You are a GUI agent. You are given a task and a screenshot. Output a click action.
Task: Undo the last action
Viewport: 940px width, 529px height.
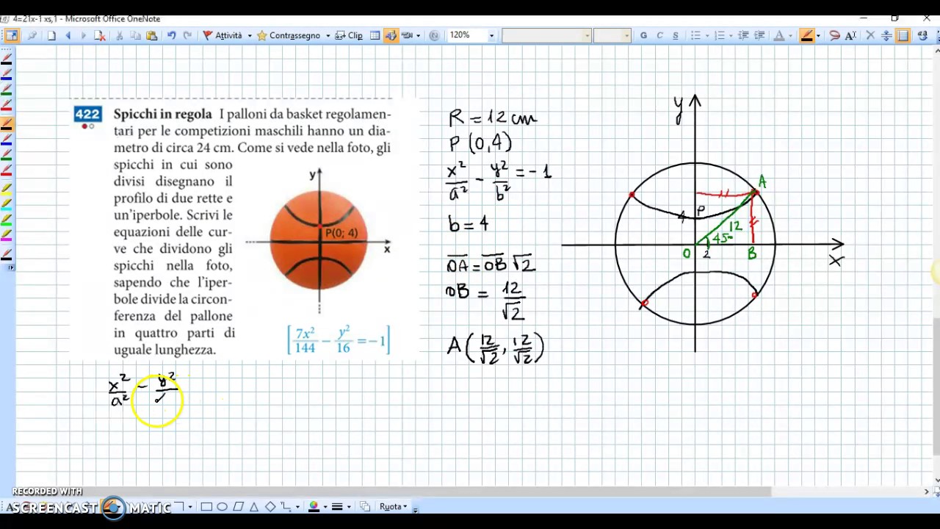[x=171, y=35]
